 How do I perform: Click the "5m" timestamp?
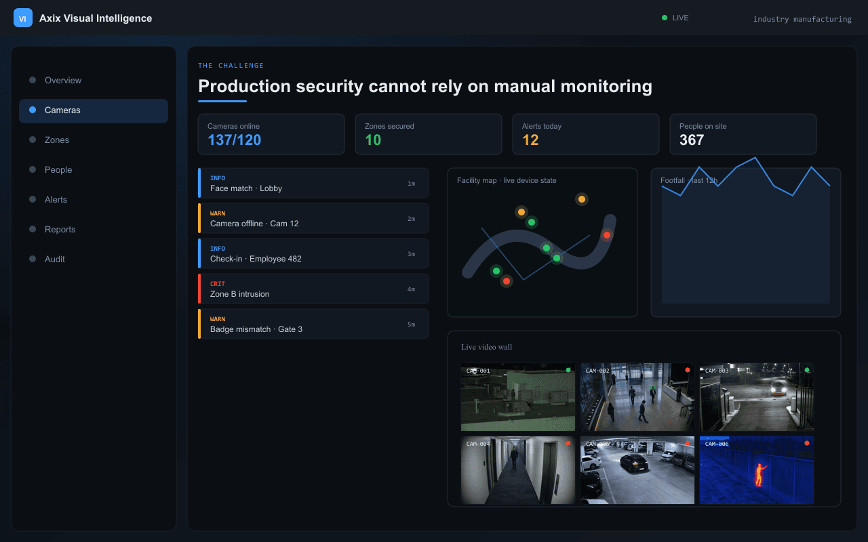click(x=411, y=325)
